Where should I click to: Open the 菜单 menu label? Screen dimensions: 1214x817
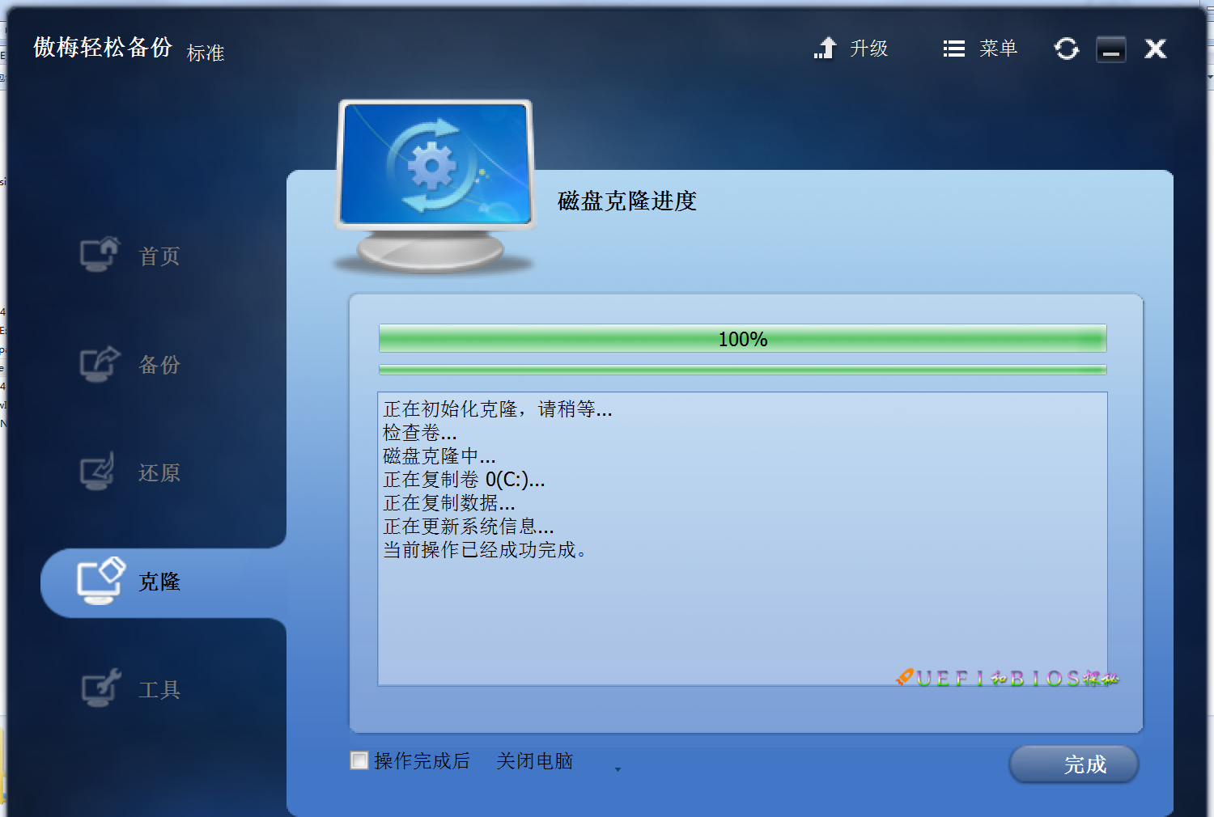tap(999, 49)
